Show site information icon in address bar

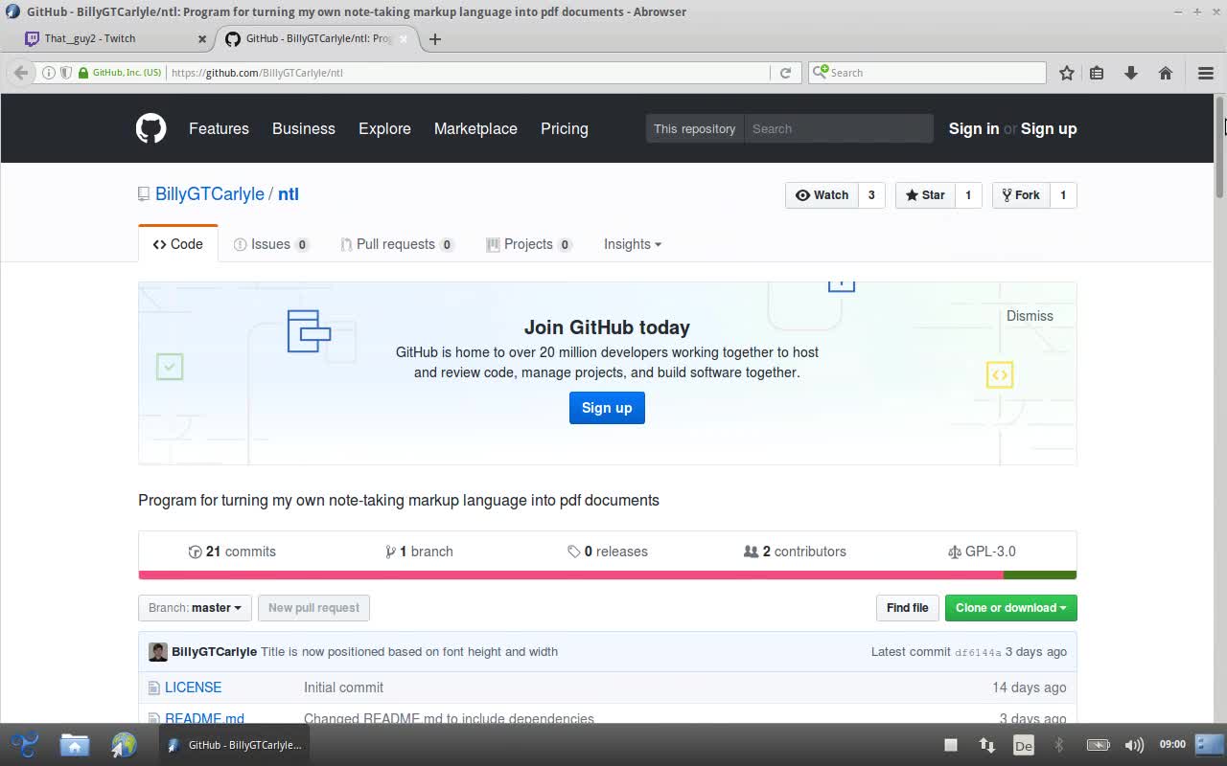point(49,73)
